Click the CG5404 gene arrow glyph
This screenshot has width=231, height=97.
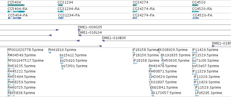(16, 5)
